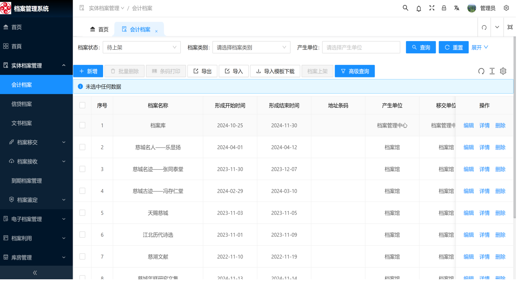Click the 产生单位 input field

[x=361, y=47]
